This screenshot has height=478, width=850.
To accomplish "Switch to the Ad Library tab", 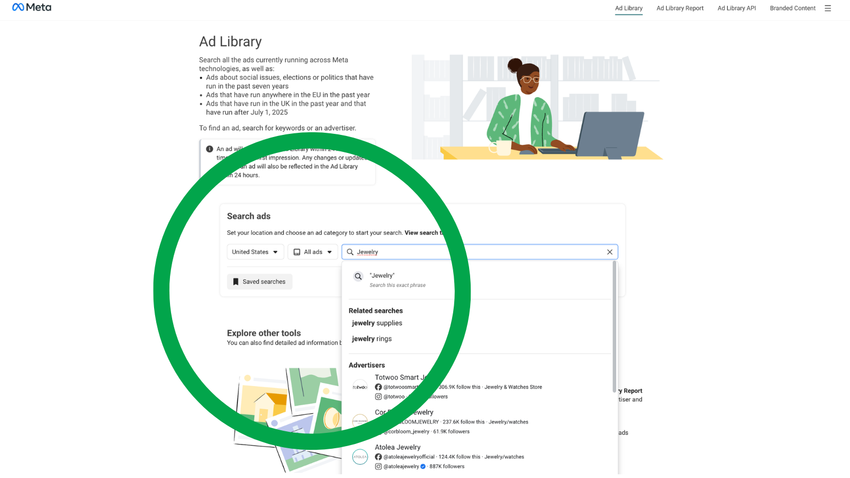I will (x=628, y=8).
